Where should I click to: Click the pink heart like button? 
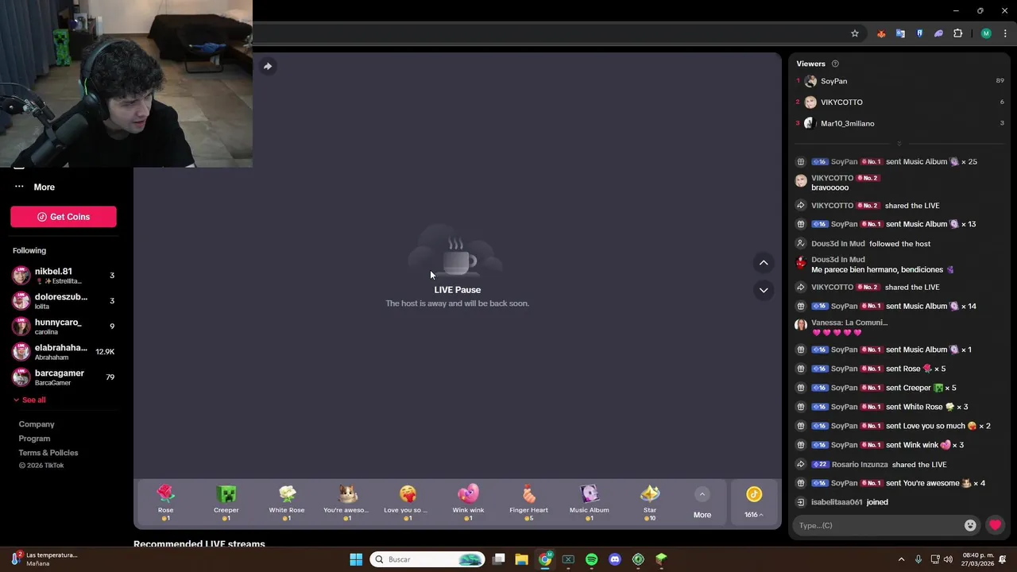click(x=995, y=525)
